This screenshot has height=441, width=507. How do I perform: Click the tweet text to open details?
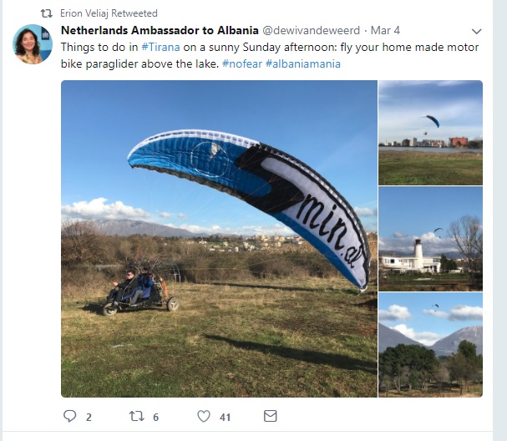tap(270, 55)
